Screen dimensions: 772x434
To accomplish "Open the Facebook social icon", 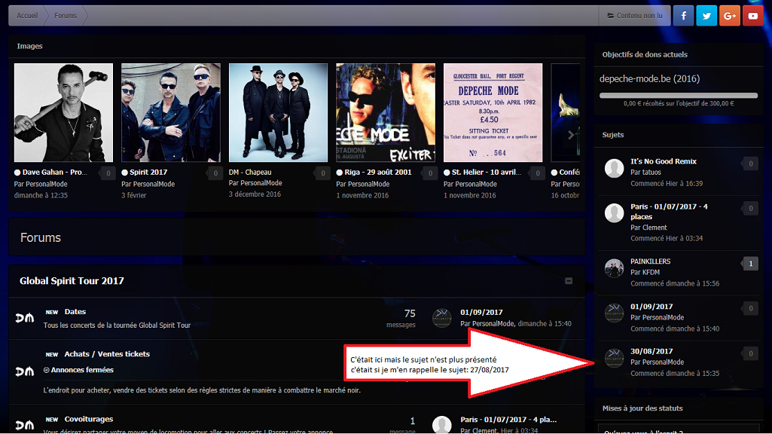I will pos(683,16).
